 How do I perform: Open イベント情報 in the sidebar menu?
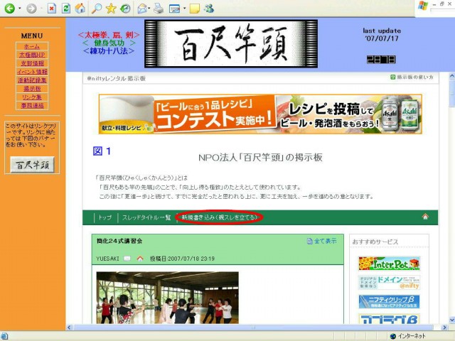click(31, 72)
